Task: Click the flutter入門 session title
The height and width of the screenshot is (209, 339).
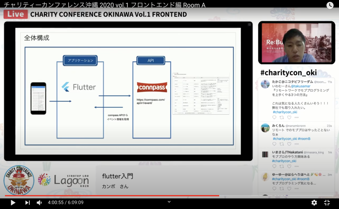Action: tap(118, 176)
